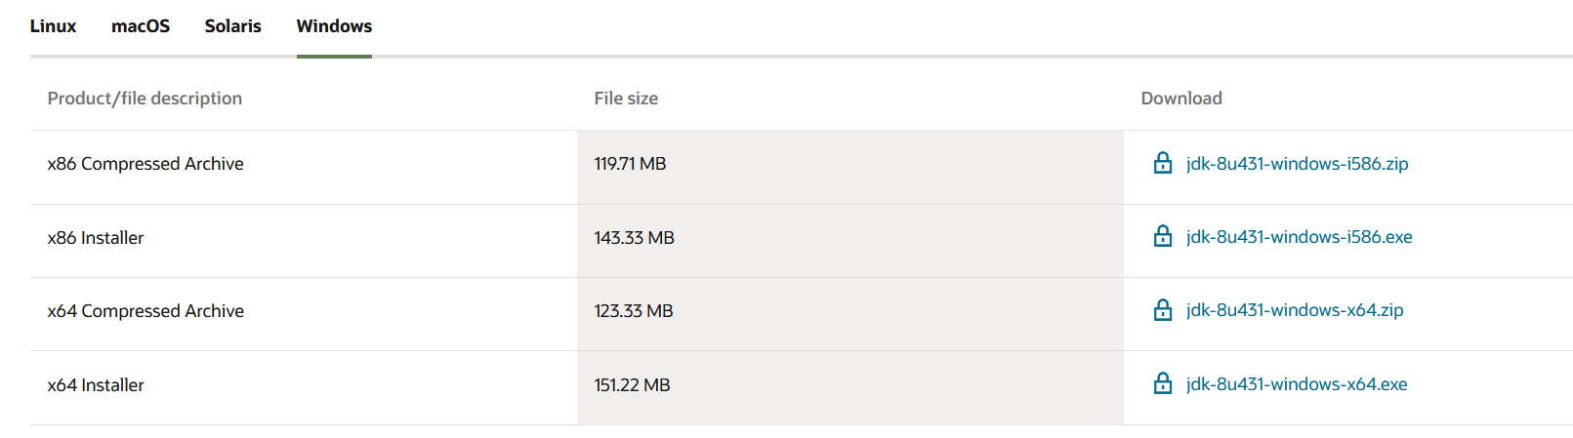The height and width of the screenshot is (438, 1573).
Task: Download jdk-8u431-windows-i586.zip link
Action: (x=1297, y=164)
